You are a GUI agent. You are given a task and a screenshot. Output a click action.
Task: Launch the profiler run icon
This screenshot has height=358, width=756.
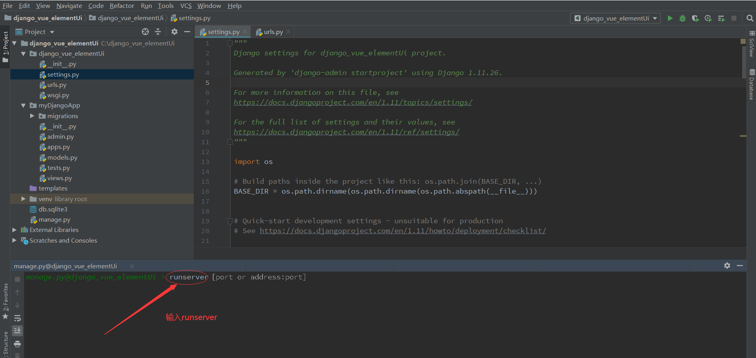[x=708, y=18]
